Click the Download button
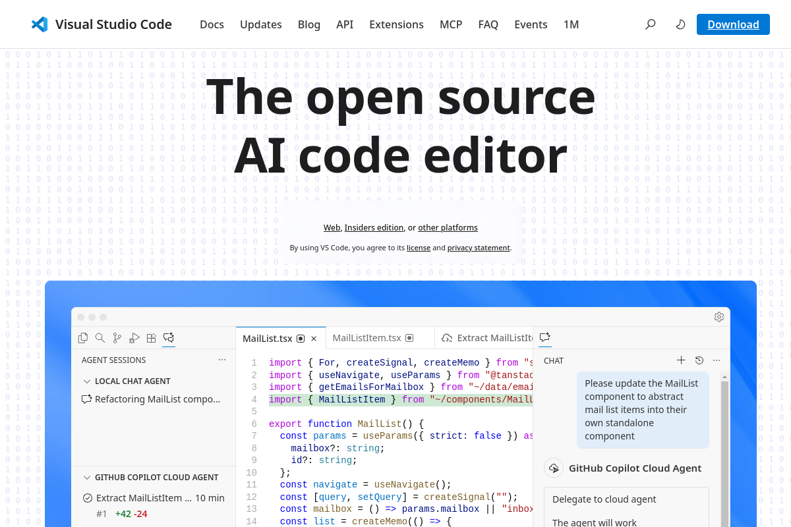 733,24
